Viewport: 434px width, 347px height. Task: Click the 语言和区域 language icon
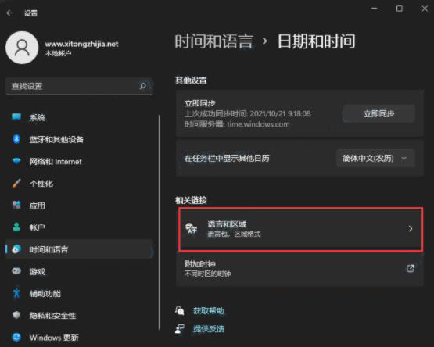[x=192, y=228]
